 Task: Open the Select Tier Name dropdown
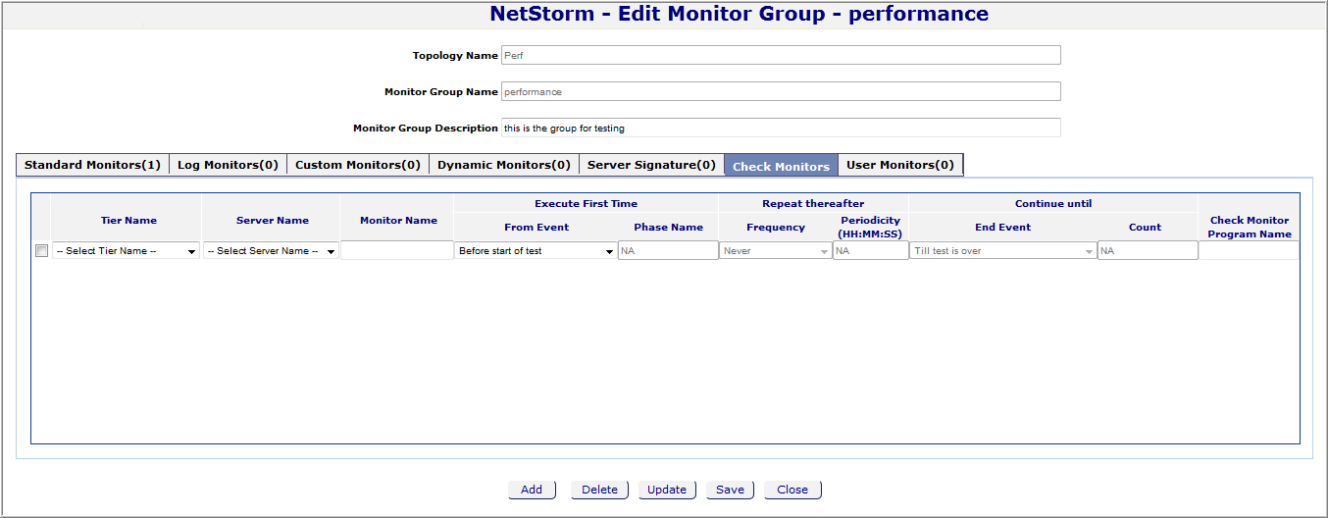pos(127,251)
